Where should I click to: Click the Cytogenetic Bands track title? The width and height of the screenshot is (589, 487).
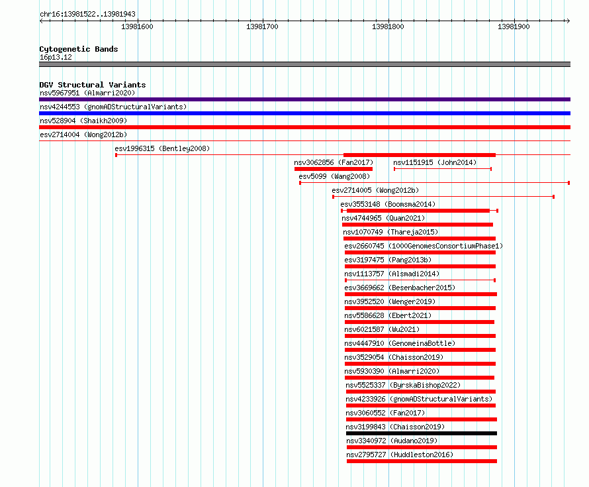click(x=79, y=49)
